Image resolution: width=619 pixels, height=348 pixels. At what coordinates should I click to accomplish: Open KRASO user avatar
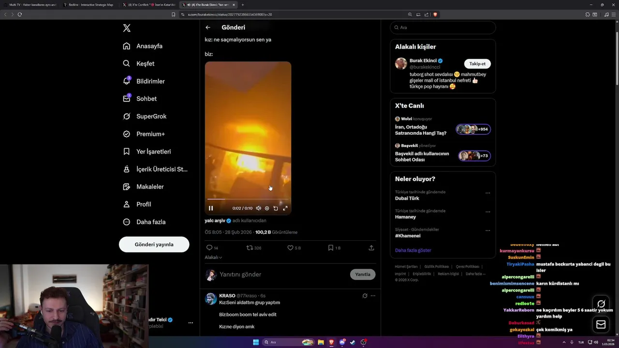pyautogui.click(x=211, y=299)
